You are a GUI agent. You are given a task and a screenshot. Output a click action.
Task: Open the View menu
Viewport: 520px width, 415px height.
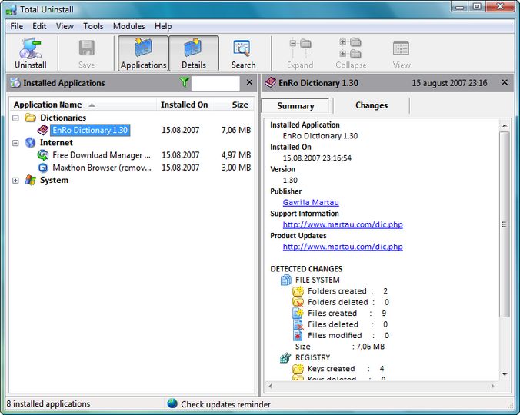[65, 26]
